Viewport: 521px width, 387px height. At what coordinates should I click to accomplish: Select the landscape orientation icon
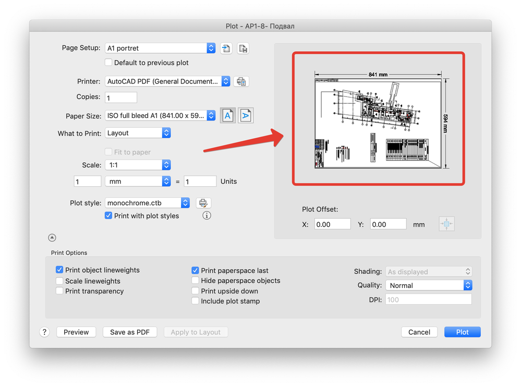246,116
